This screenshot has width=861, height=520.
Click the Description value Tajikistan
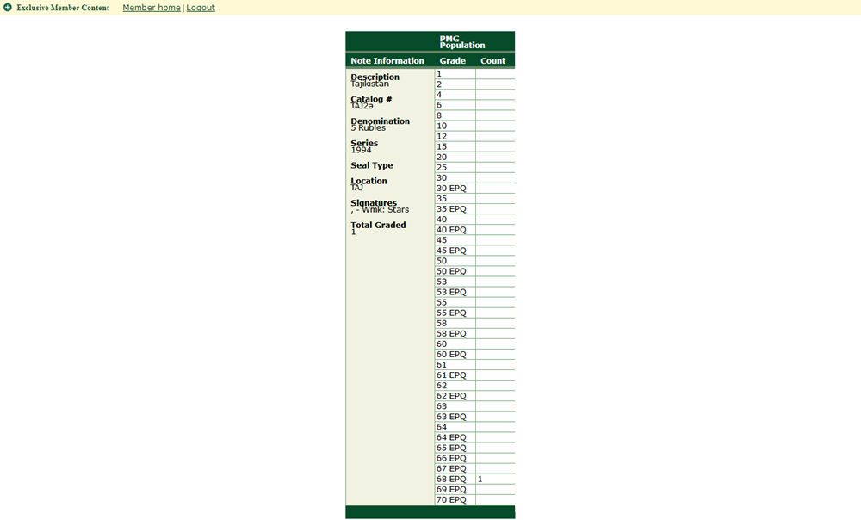pyautogui.click(x=369, y=84)
